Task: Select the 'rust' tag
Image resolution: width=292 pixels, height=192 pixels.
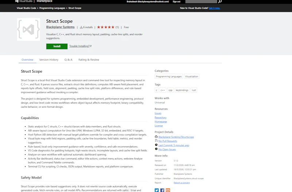Action: (194, 90)
